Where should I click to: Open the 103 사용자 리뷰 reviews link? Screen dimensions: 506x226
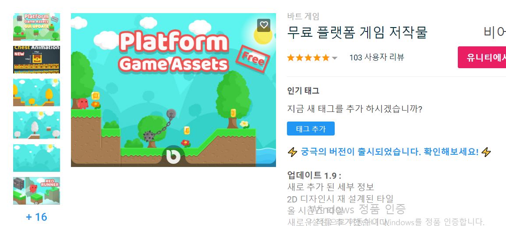coord(377,58)
